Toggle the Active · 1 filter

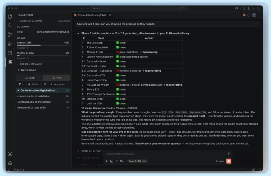coord(35,84)
